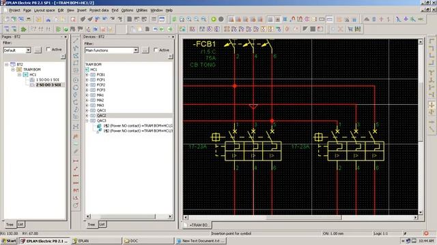
Task: Open the Project data menu
Action: point(99,10)
